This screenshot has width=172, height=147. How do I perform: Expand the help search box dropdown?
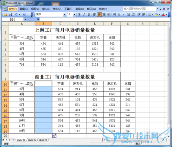pyautogui.click(x=158, y=9)
